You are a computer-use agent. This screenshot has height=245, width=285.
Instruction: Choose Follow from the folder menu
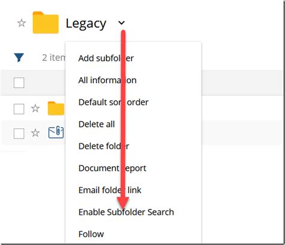click(91, 234)
